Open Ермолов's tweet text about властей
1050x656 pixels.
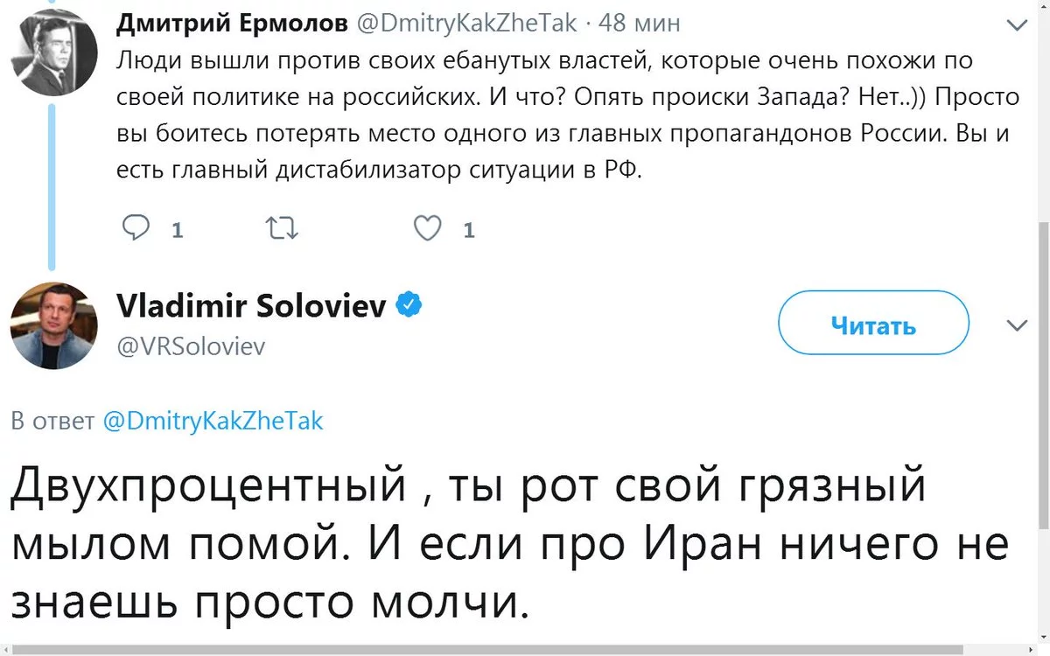pyautogui.click(x=568, y=116)
